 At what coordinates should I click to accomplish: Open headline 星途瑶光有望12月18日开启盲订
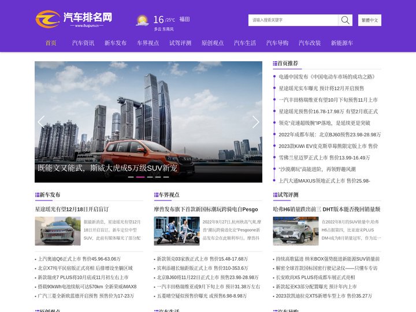pos(72,209)
